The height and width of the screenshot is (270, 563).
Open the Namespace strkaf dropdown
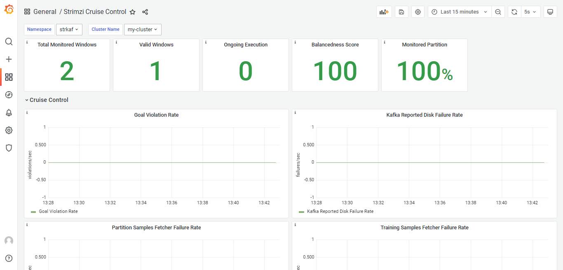[69, 30]
